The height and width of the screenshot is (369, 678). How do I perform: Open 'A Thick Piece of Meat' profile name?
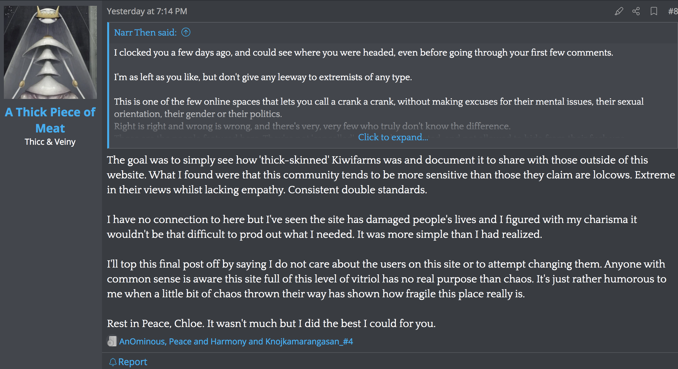[50, 120]
